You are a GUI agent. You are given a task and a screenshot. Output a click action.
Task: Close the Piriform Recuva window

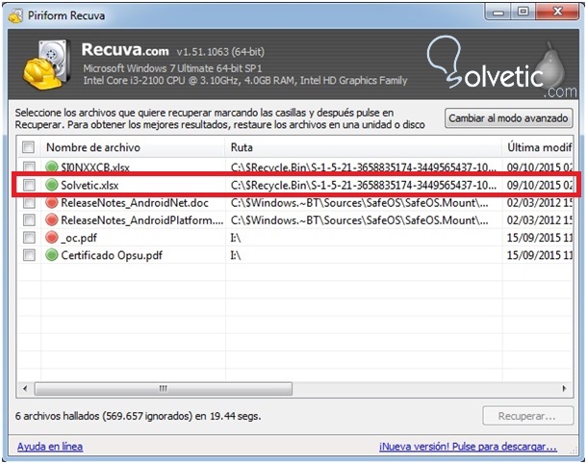point(557,12)
